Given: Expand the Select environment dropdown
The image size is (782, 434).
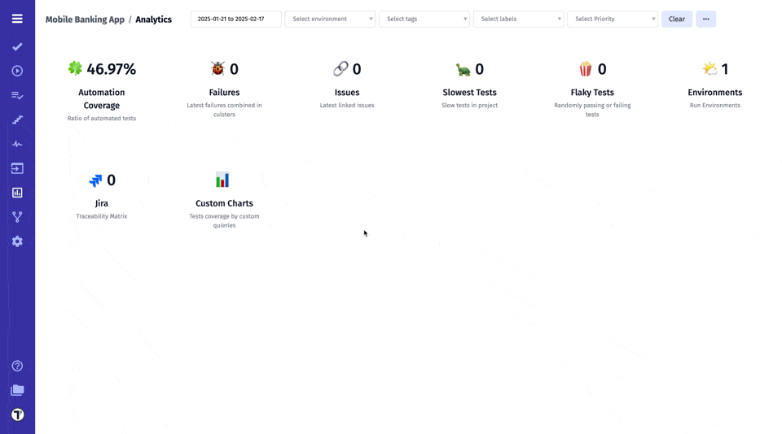Looking at the screenshot, I should point(330,19).
